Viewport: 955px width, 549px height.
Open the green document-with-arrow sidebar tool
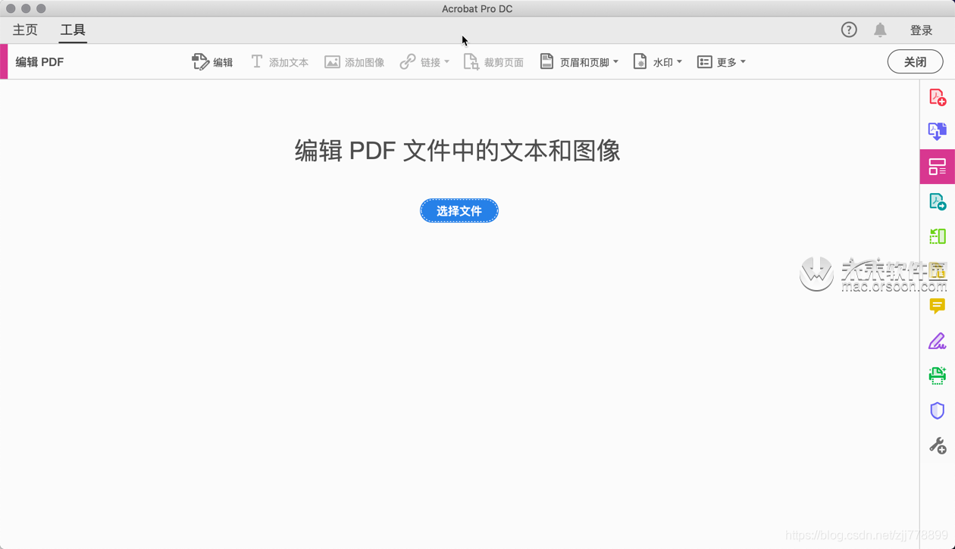pos(938,201)
